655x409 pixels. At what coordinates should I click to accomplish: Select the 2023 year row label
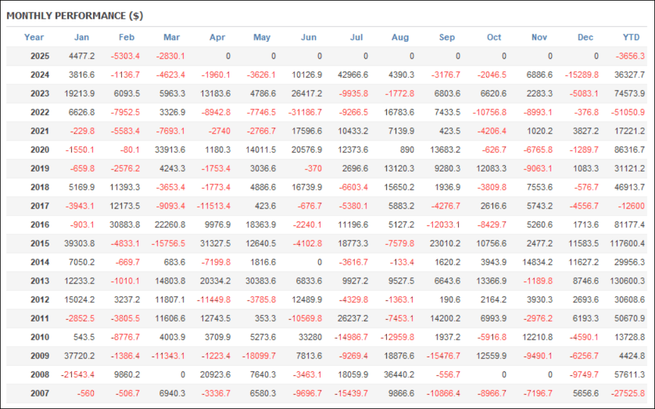tap(39, 94)
